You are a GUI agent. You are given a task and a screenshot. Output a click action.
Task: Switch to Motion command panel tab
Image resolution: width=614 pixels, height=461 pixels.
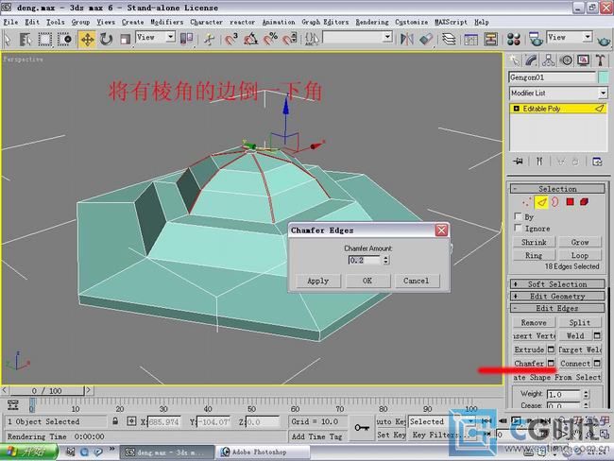[x=566, y=60]
